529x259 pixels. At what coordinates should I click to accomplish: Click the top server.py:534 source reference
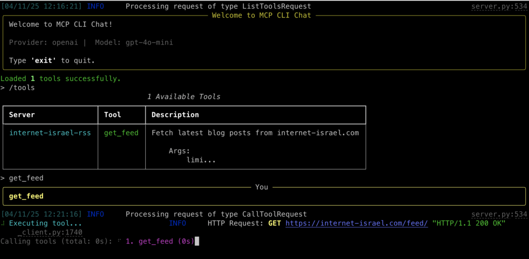[x=499, y=6]
